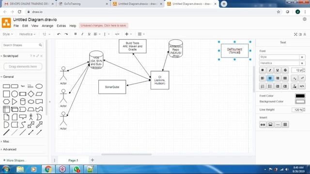
Task: Toggle underline in the Text panel
Action: (x=278, y=70)
